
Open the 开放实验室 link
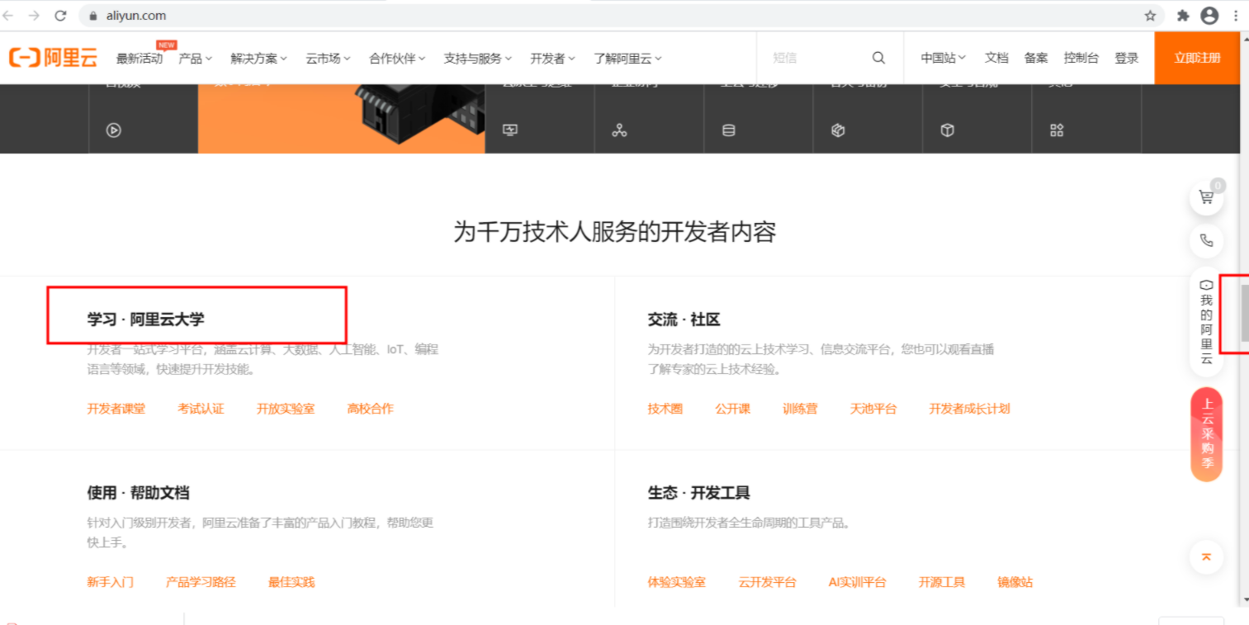coord(286,409)
